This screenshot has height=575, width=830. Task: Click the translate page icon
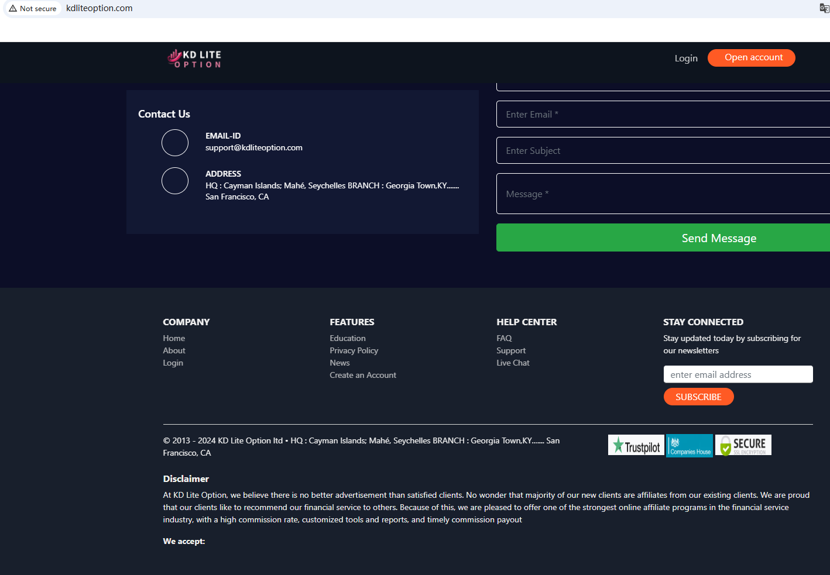pyautogui.click(x=824, y=8)
